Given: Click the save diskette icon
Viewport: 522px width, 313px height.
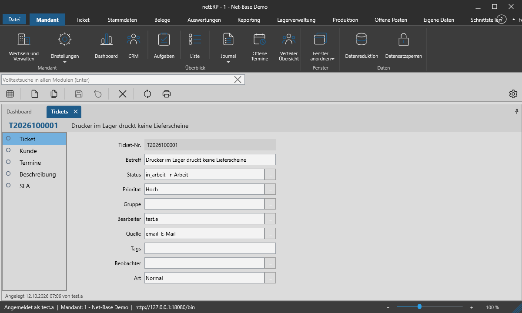Looking at the screenshot, I should 79,94.
